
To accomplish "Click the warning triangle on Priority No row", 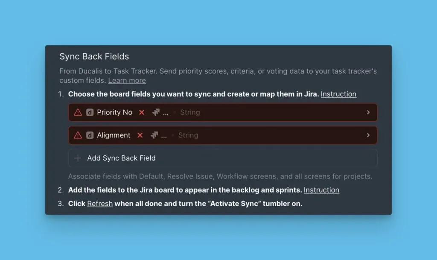I will [78, 112].
